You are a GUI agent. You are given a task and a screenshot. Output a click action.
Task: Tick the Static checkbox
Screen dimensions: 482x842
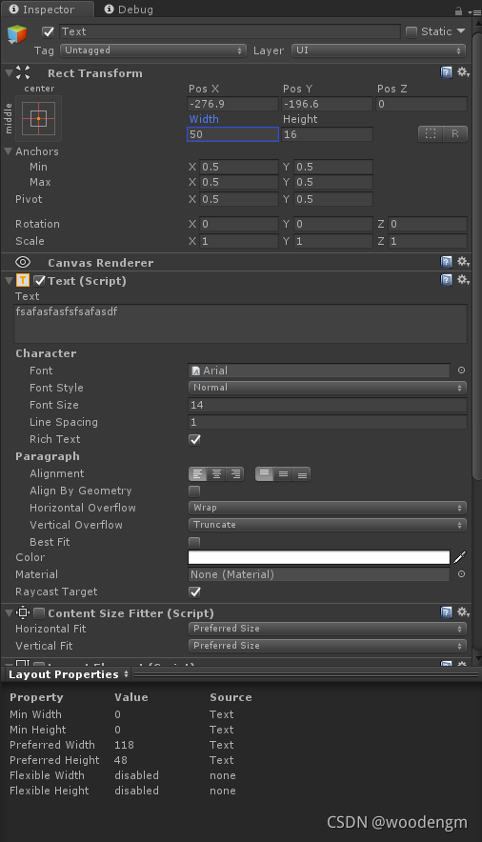pyautogui.click(x=412, y=31)
